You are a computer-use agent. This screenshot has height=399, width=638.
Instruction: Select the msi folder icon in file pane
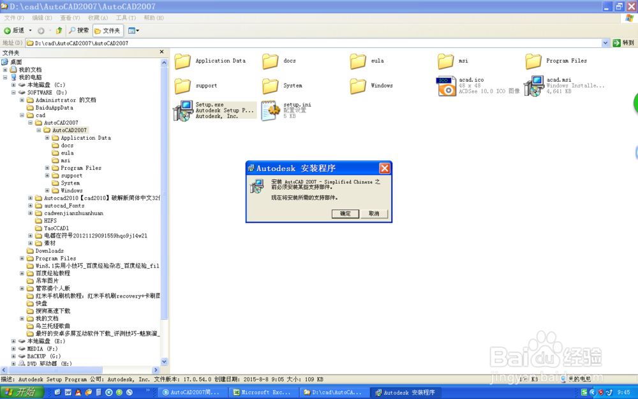click(445, 61)
